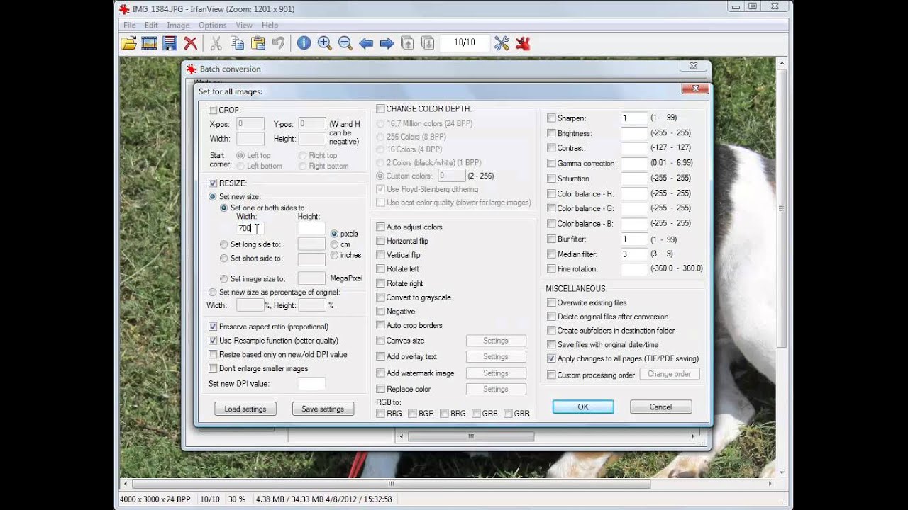Go to previous image with left arrow
This screenshot has height=510, width=908.
[366, 43]
